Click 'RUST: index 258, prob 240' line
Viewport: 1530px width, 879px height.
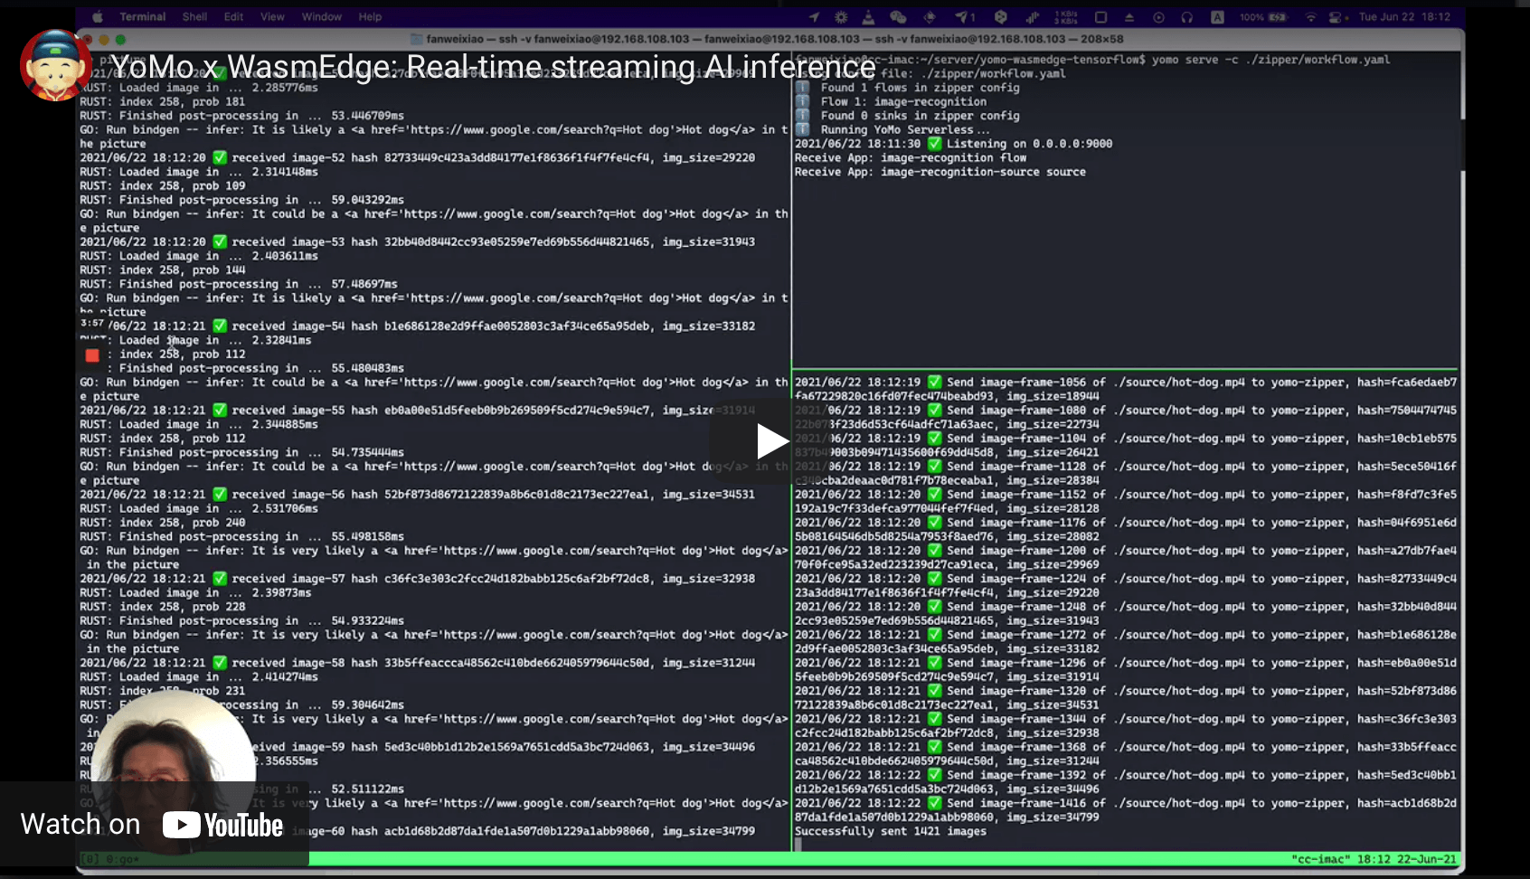click(163, 523)
